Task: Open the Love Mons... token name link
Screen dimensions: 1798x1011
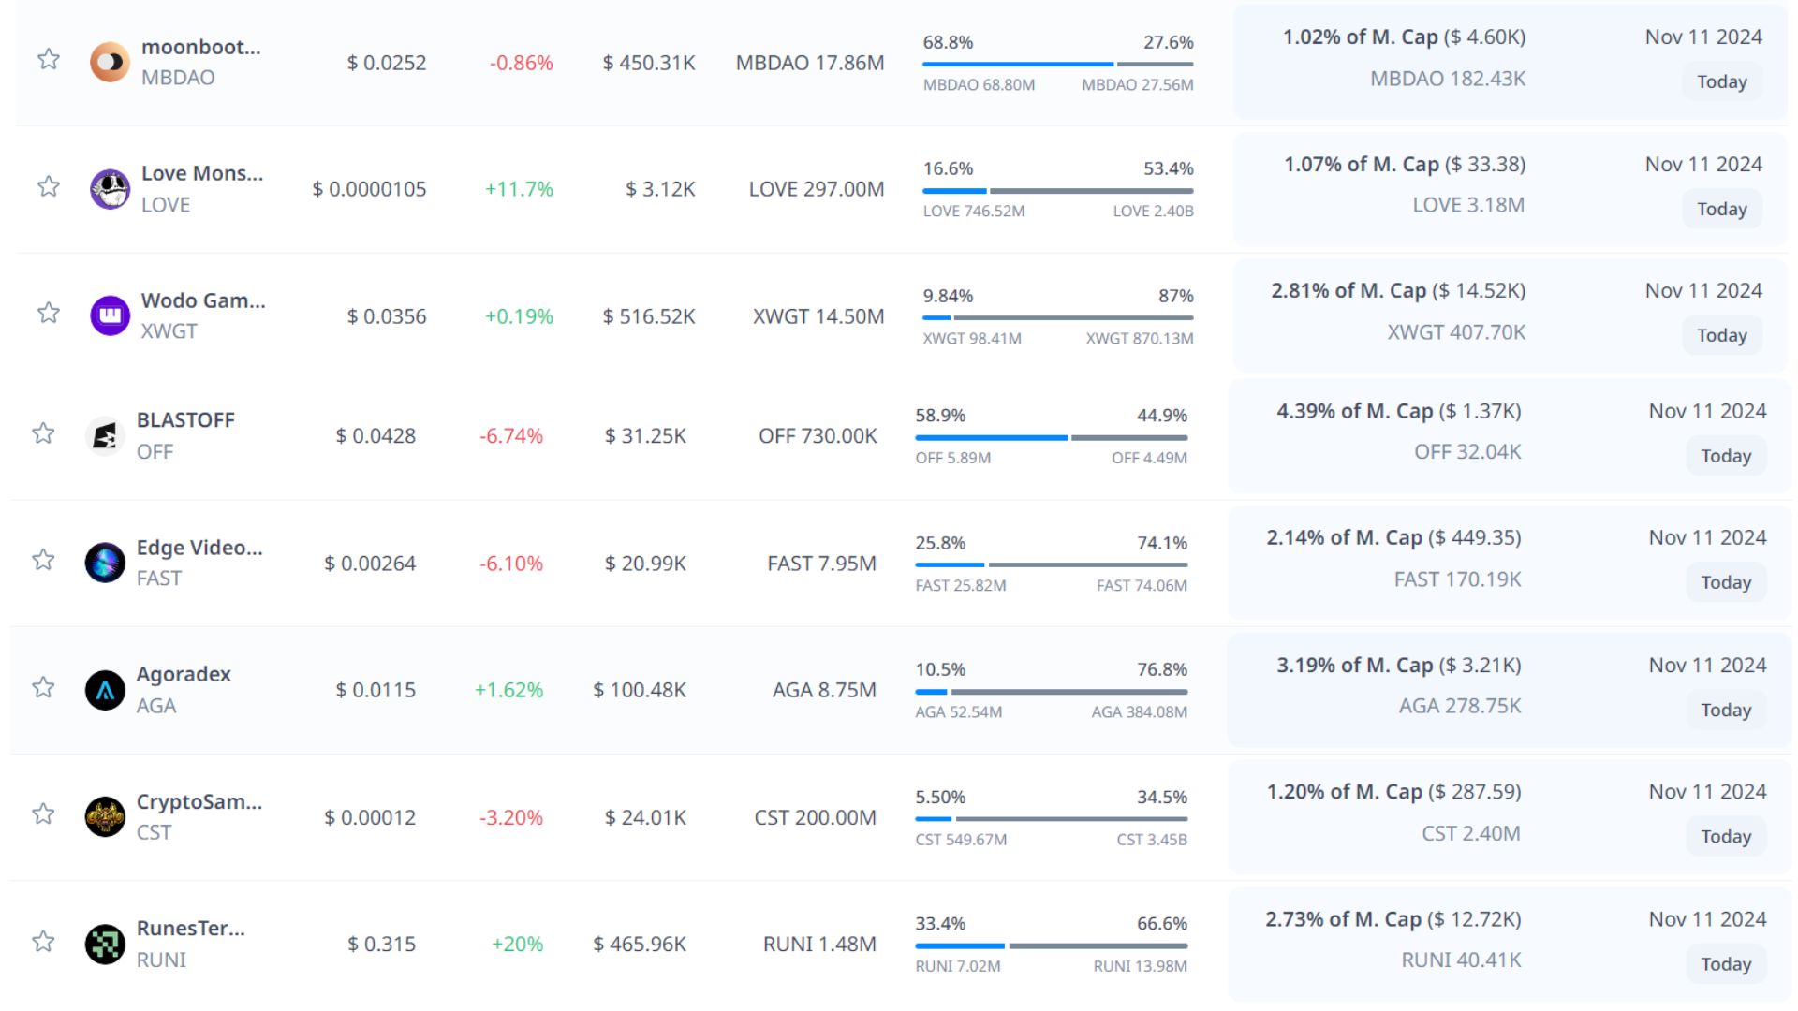Action: 201,173
